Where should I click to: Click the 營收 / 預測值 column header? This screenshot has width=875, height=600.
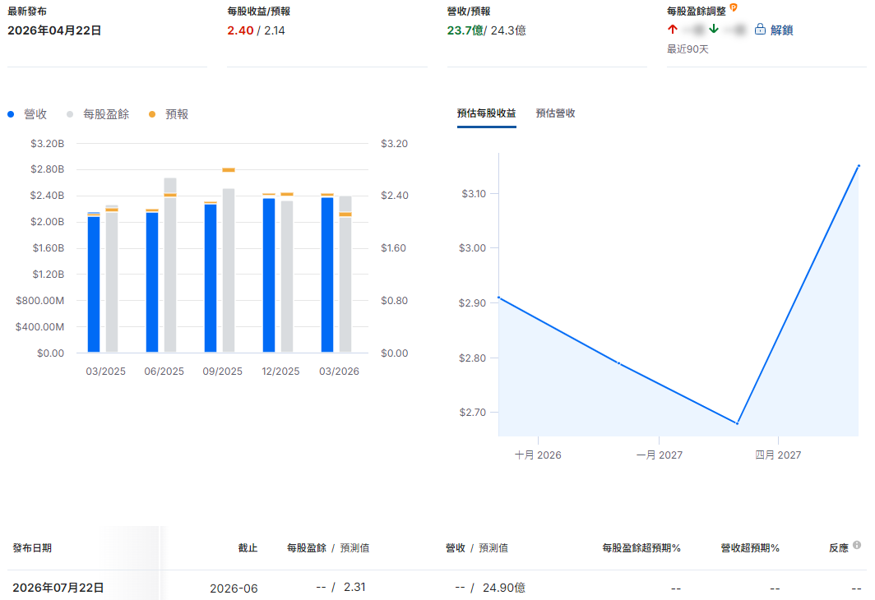pos(477,548)
